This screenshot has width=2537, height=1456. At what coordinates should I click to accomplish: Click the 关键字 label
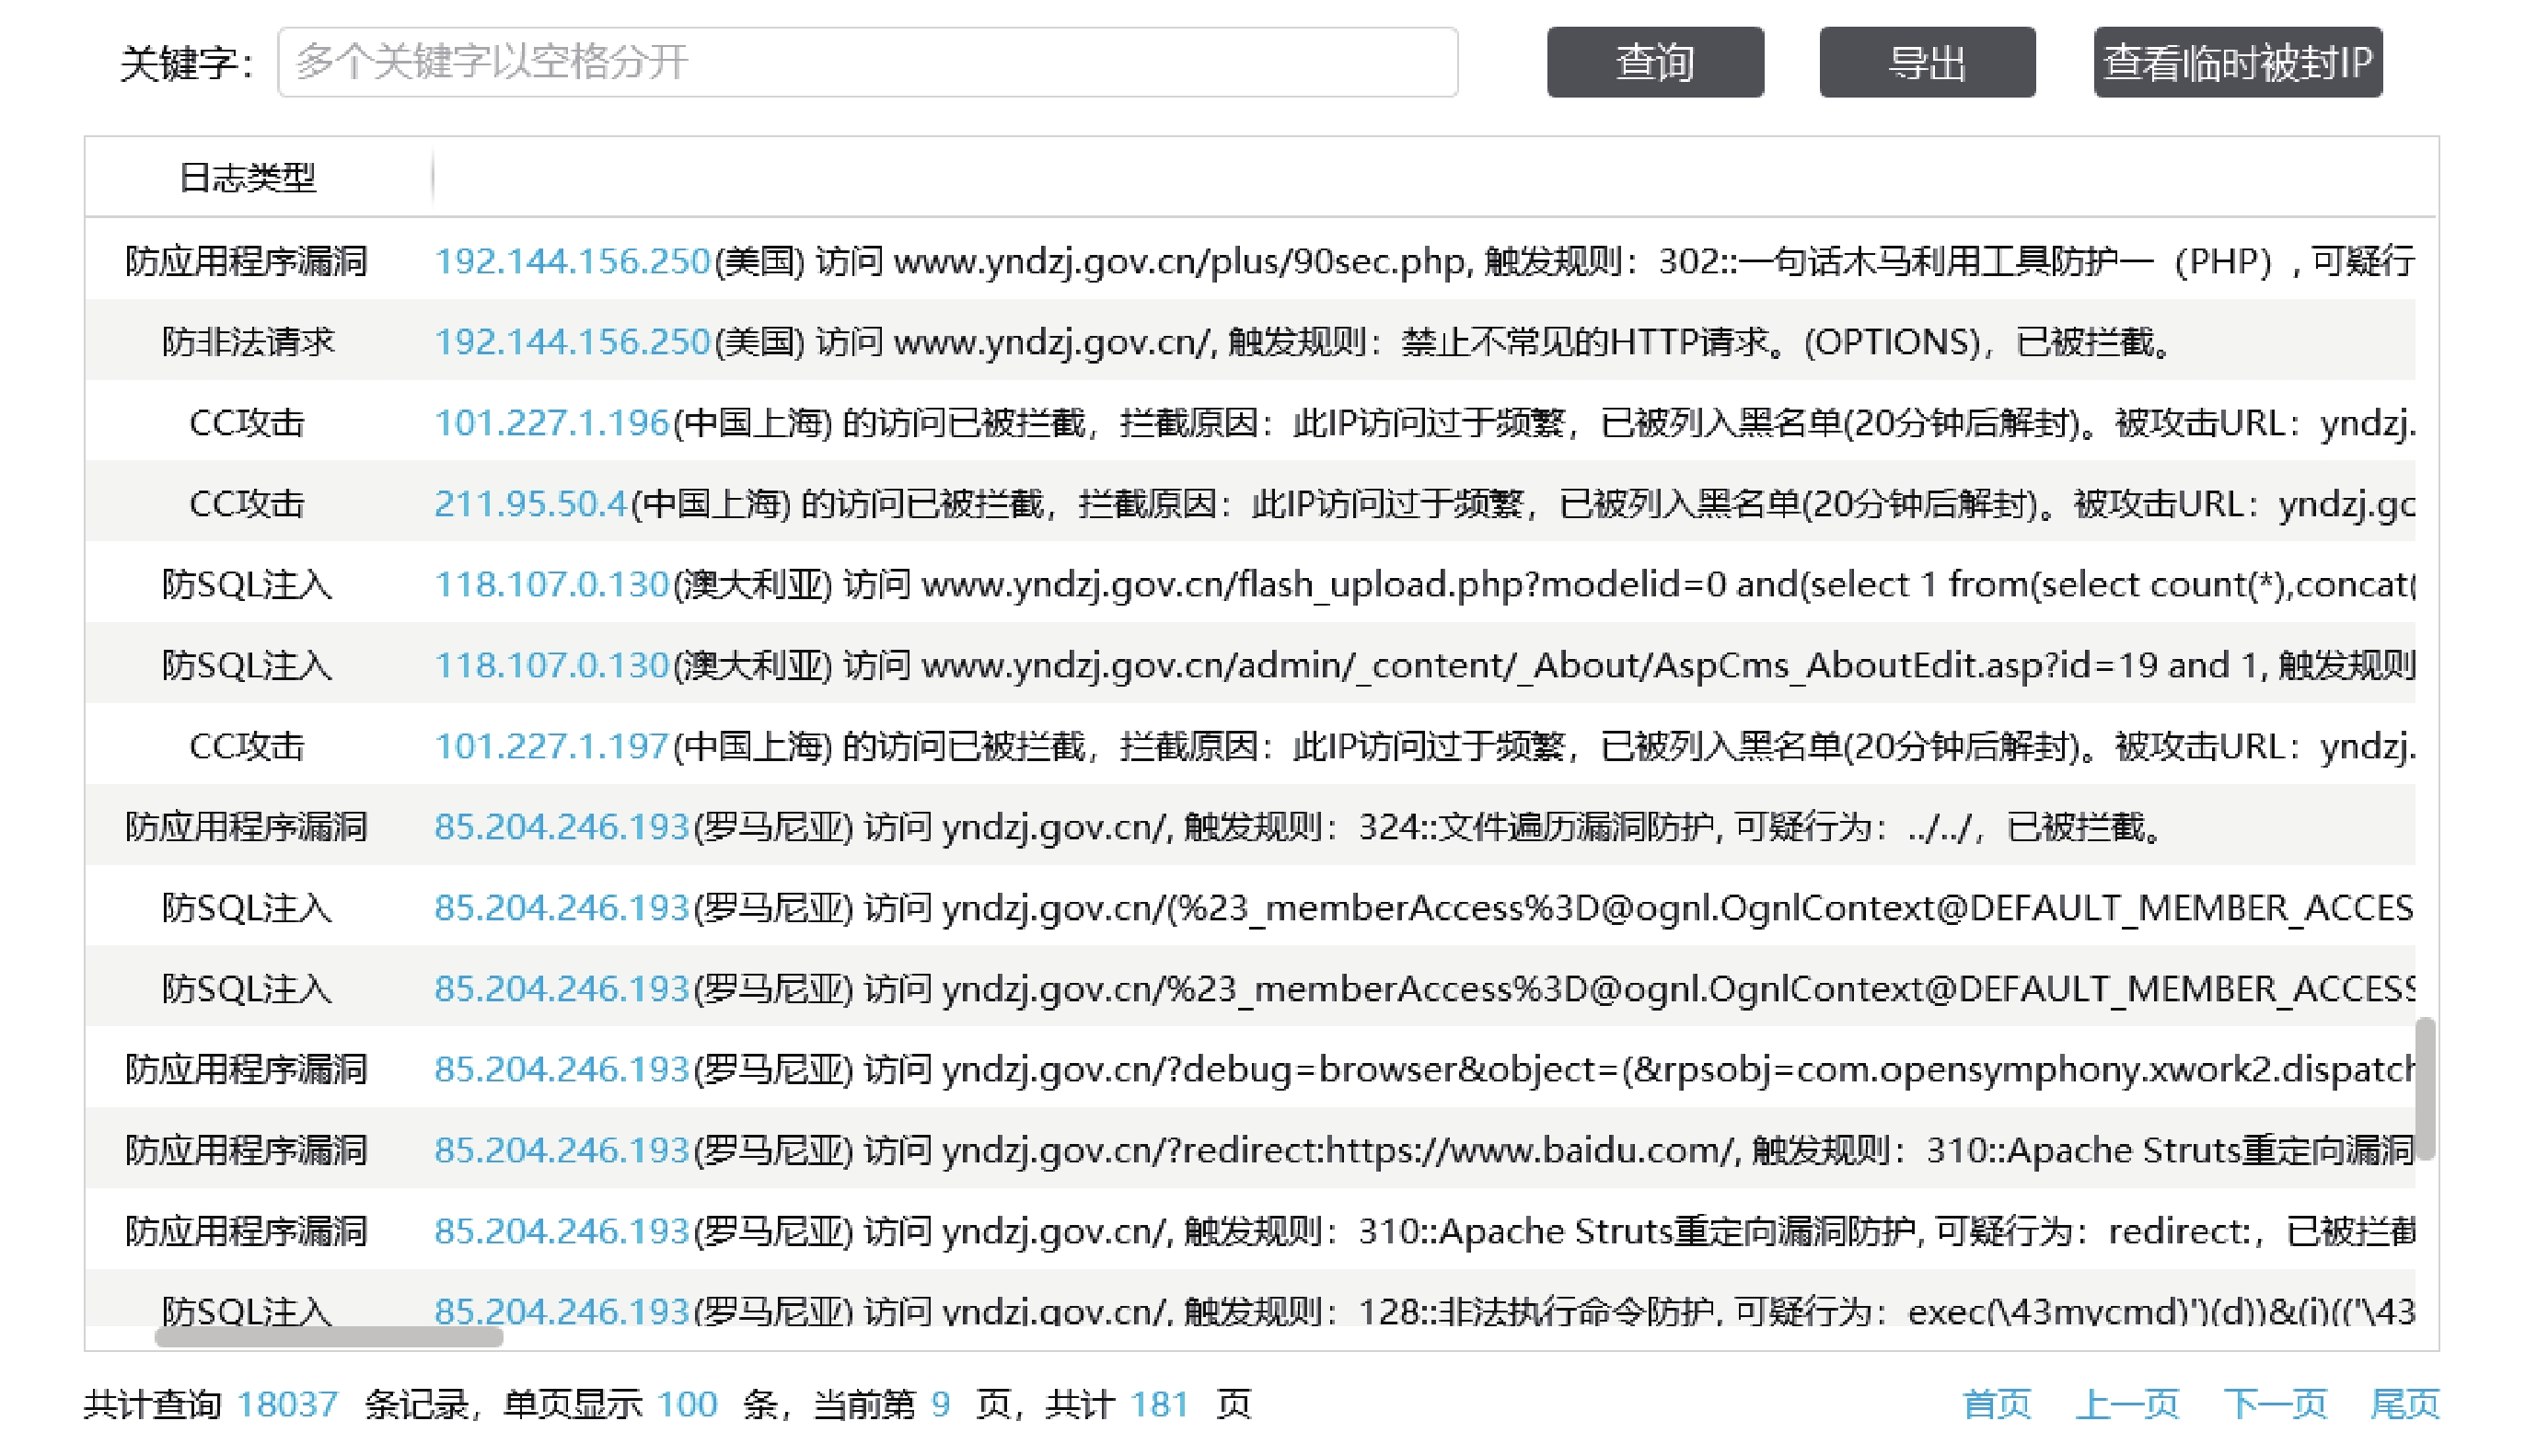(x=186, y=63)
